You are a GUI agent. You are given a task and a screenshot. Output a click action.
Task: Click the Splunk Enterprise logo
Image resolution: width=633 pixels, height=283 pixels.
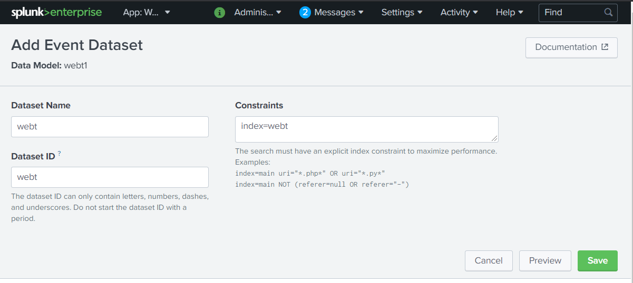tap(56, 12)
